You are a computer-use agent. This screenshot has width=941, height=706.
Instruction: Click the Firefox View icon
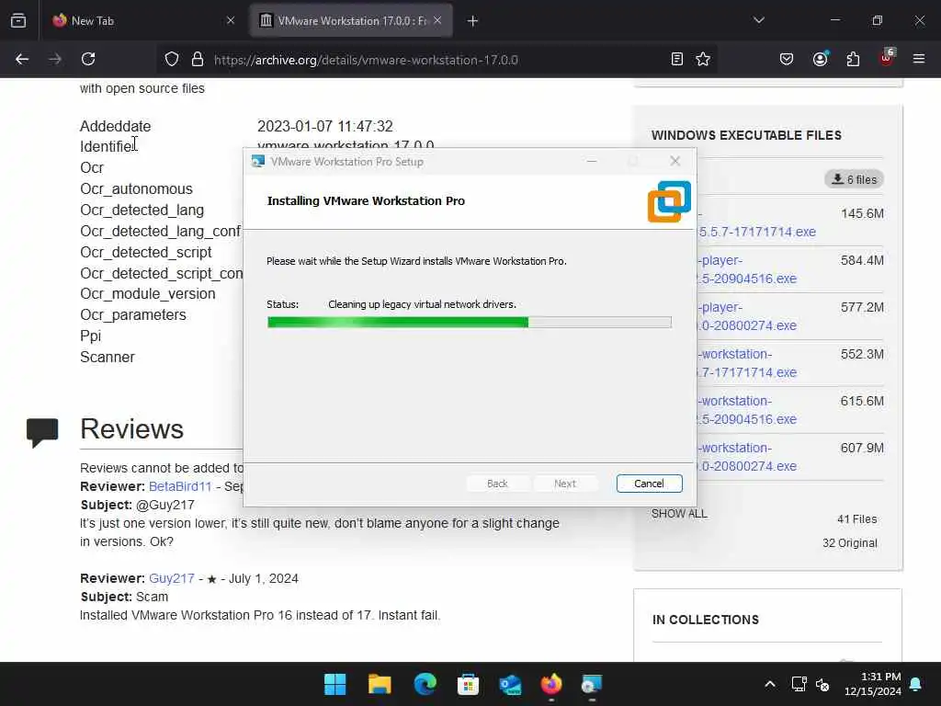coord(18,20)
